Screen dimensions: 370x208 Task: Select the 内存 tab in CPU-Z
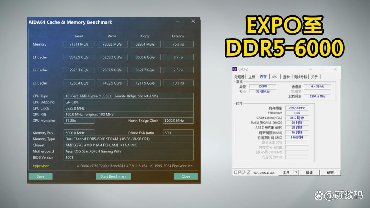point(263,76)
